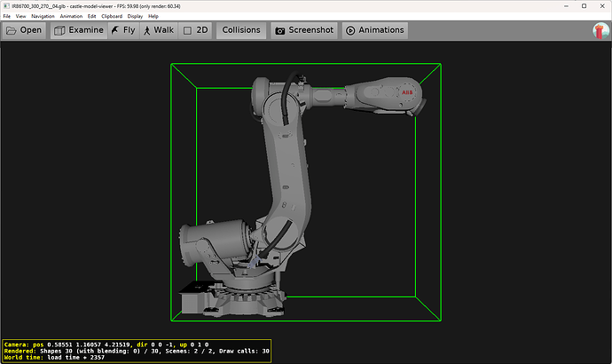
Task: Switch to Examine navigation mode
Action: tap(79, 30)
